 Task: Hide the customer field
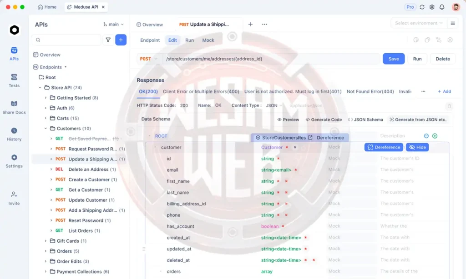(x=417, y=147)
